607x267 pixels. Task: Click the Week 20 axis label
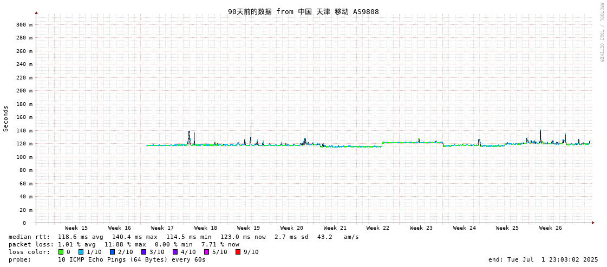click(291, 228)
